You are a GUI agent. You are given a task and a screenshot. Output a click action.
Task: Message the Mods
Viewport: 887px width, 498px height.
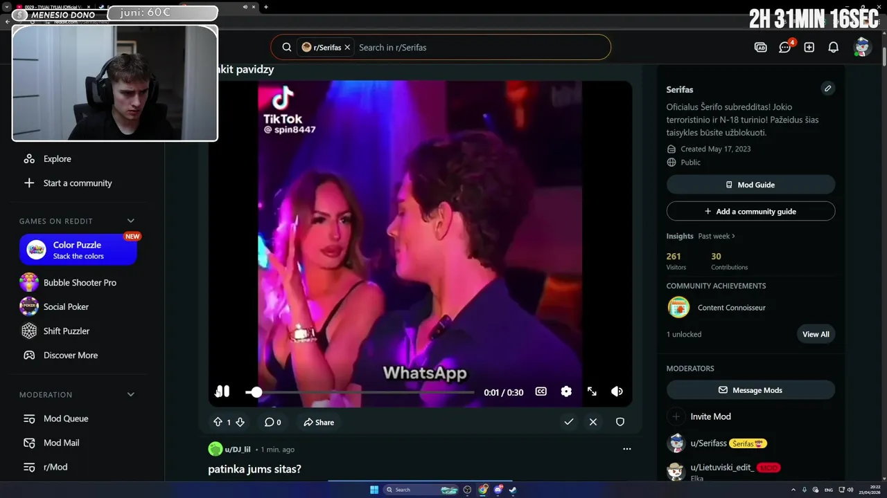coord(750,390)
